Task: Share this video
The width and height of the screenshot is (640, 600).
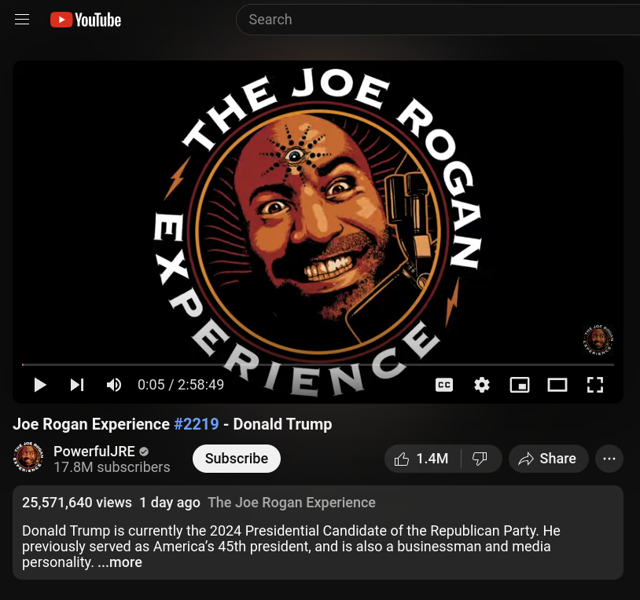Action: pyautogui.click(x=548, y=459)
